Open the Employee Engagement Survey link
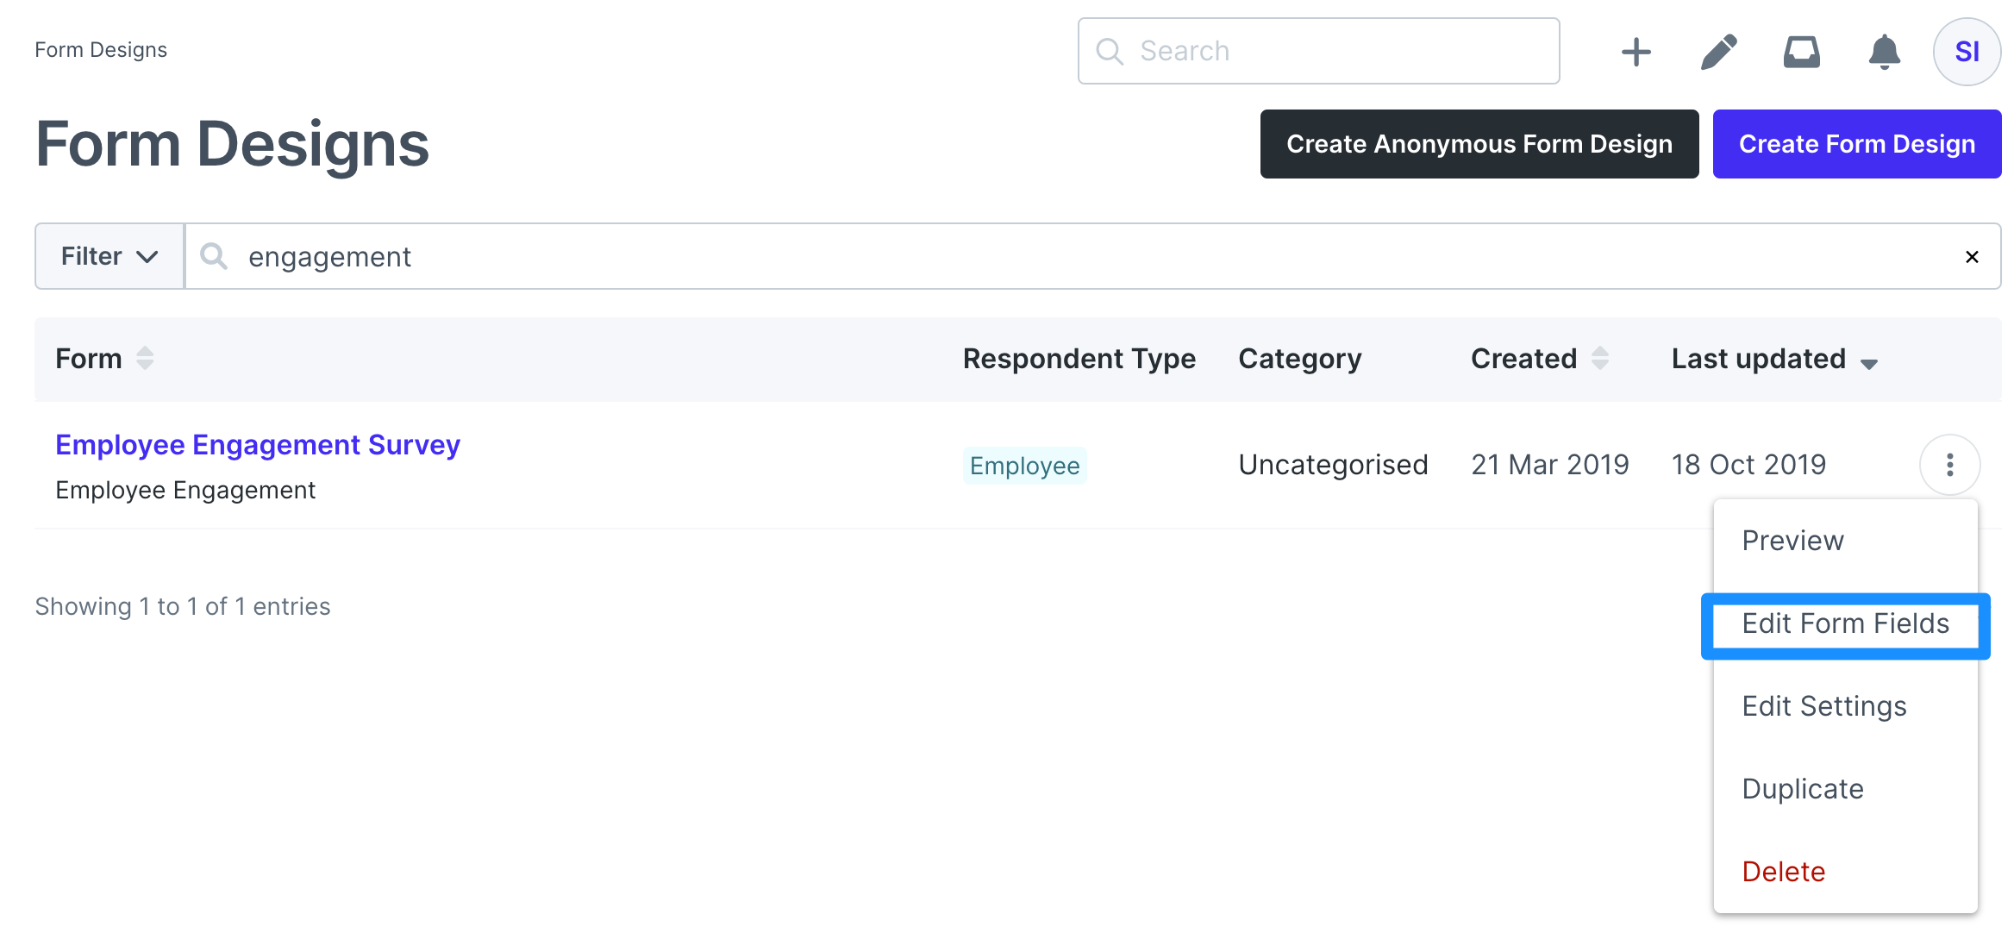Image resolution: width=2014 pixels, height=933 pixels. [258, 445]
